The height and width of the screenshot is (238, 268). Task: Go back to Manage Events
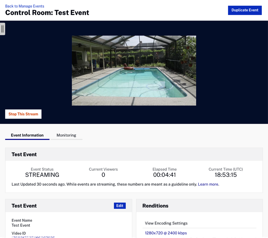click(25, 6)
